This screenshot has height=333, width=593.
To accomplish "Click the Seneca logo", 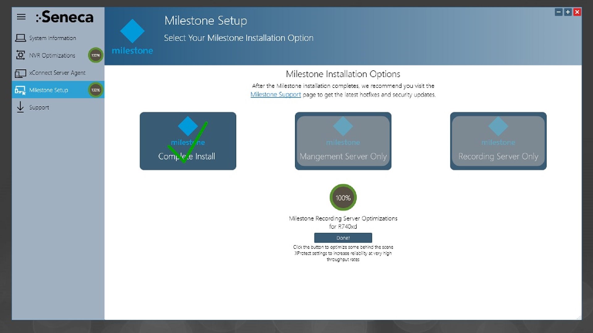I will pyautogui.click(x=64, y=17).
